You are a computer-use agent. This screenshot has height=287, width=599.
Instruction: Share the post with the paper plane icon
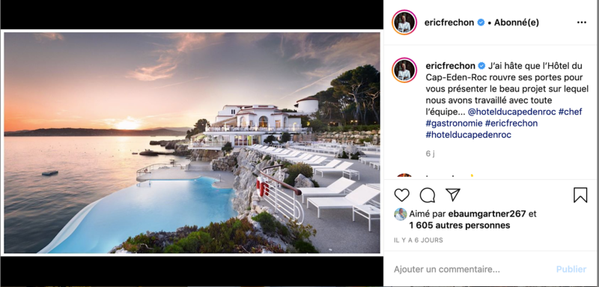point(453,195)
